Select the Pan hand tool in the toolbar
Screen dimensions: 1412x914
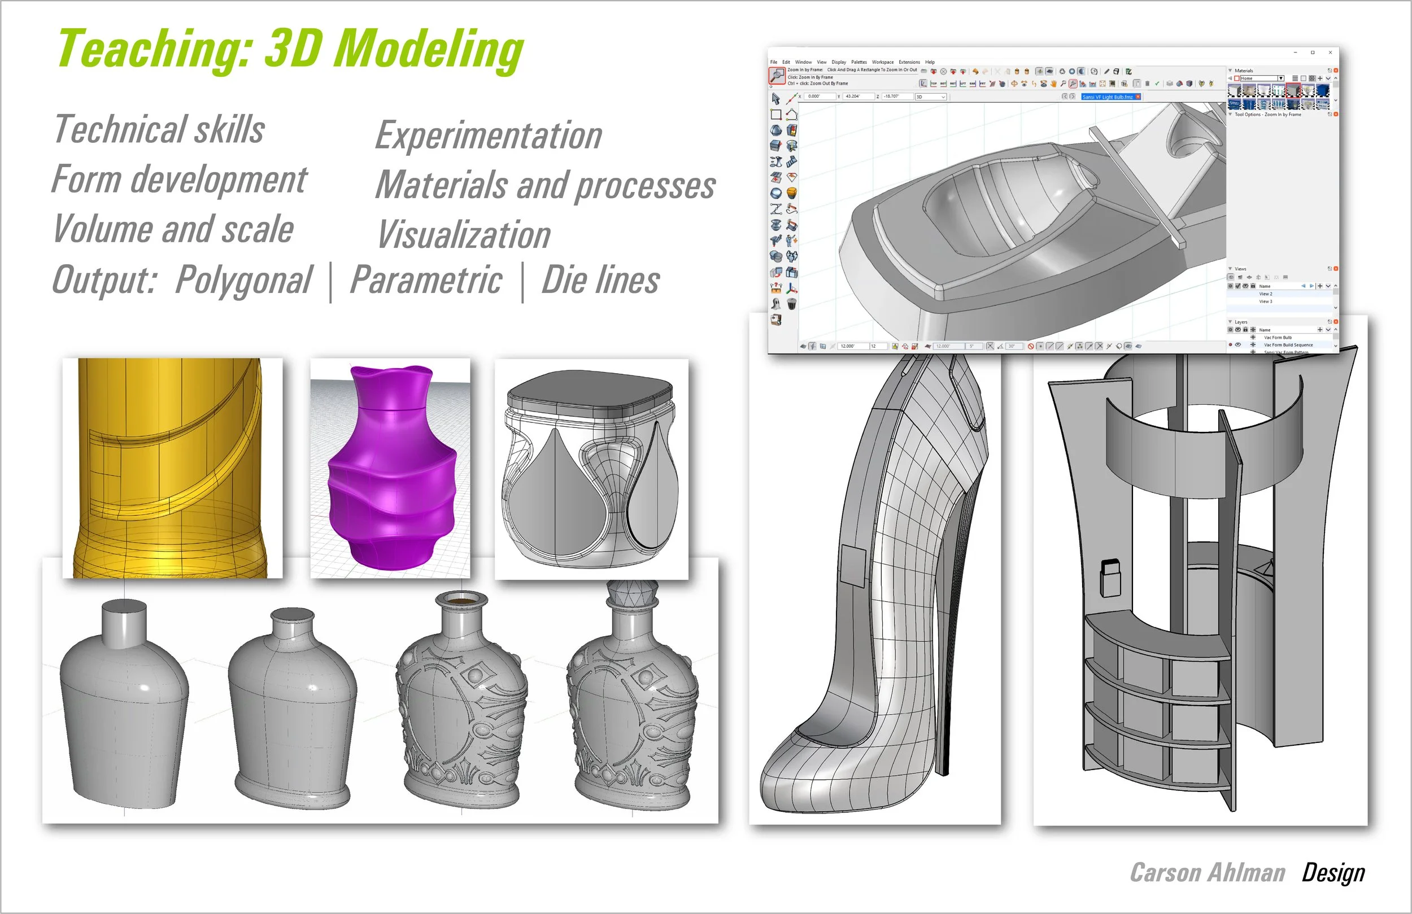pos(1054,84)
